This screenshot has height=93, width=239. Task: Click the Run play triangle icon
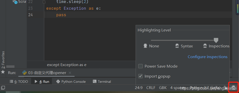[36, 82]
